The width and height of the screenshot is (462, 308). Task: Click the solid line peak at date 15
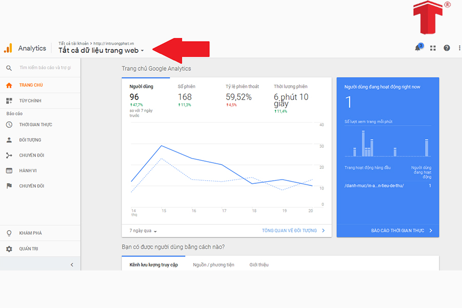point(162,146)
